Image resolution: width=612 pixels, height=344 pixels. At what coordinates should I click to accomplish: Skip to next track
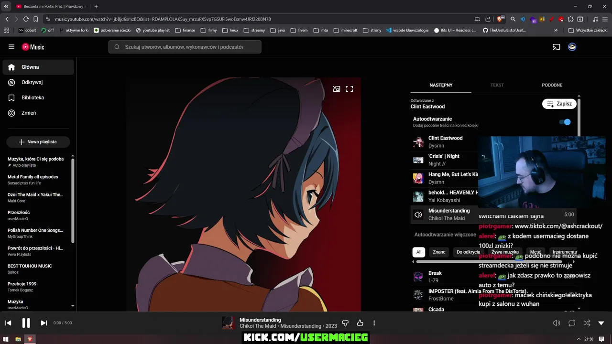click(44, 323)
